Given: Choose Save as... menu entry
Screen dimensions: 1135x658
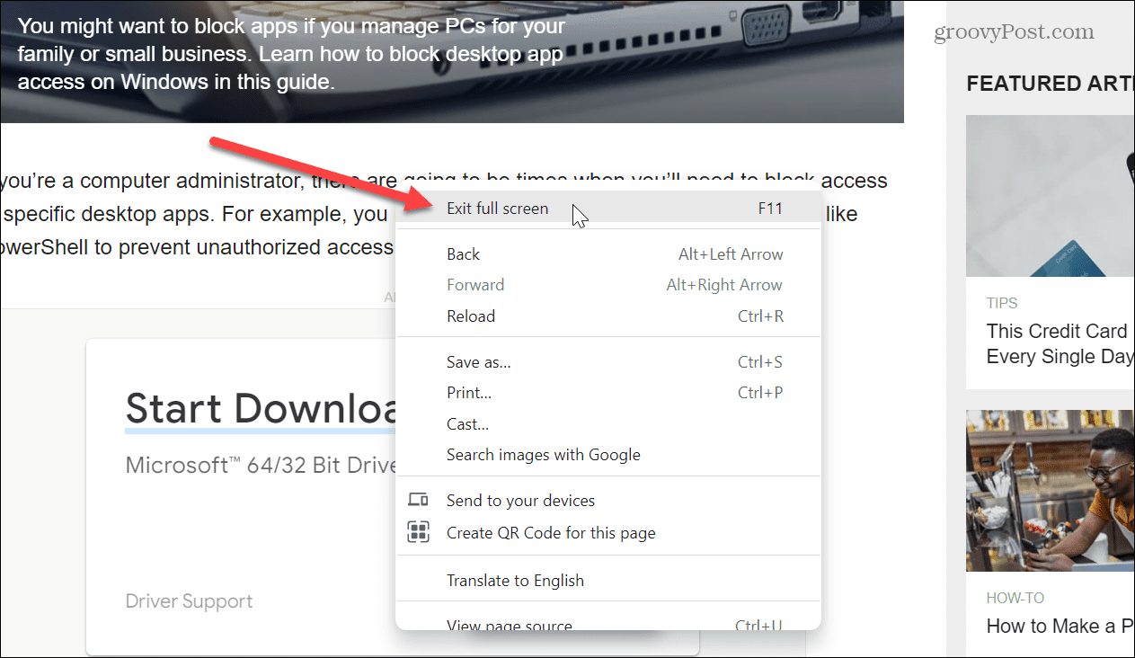Looking at the screenshot, I should (608, 362).
